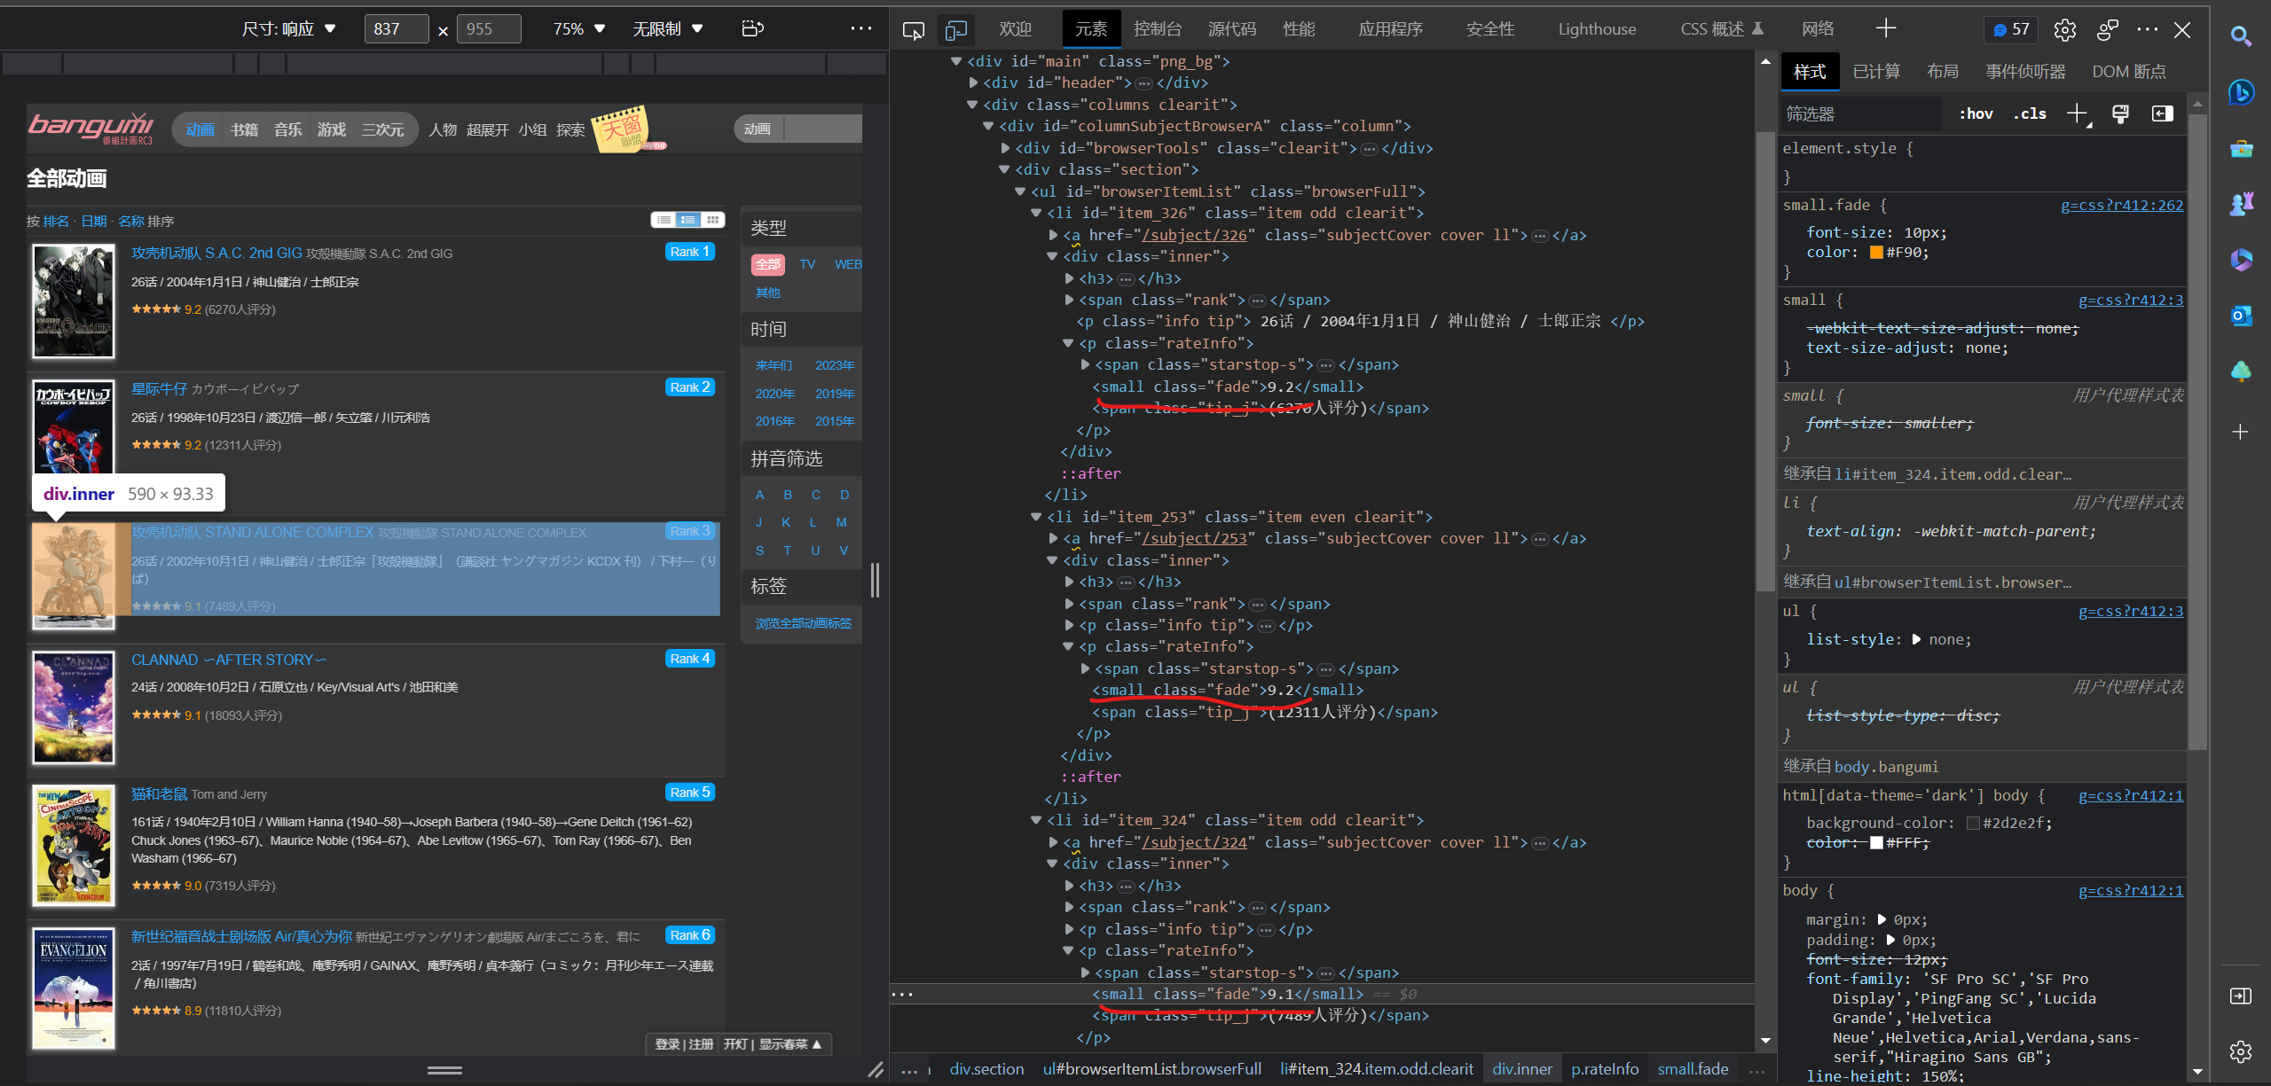Open Bing chat sidebar icon
This screenshot has height=1086, width=2271.
pyautogui.click(x=2241, y=91)
